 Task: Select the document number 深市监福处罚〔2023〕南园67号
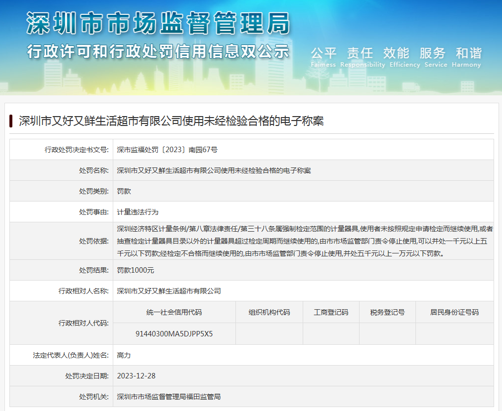167,150
